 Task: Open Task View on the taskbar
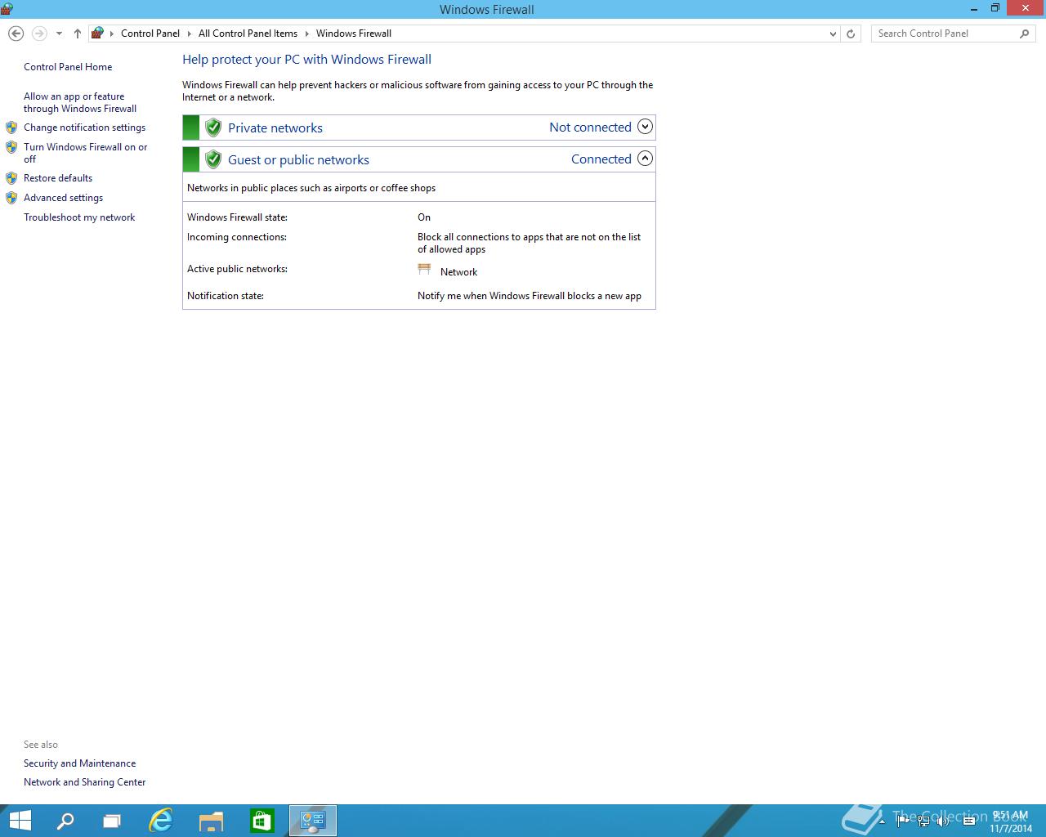click(112, 821)
